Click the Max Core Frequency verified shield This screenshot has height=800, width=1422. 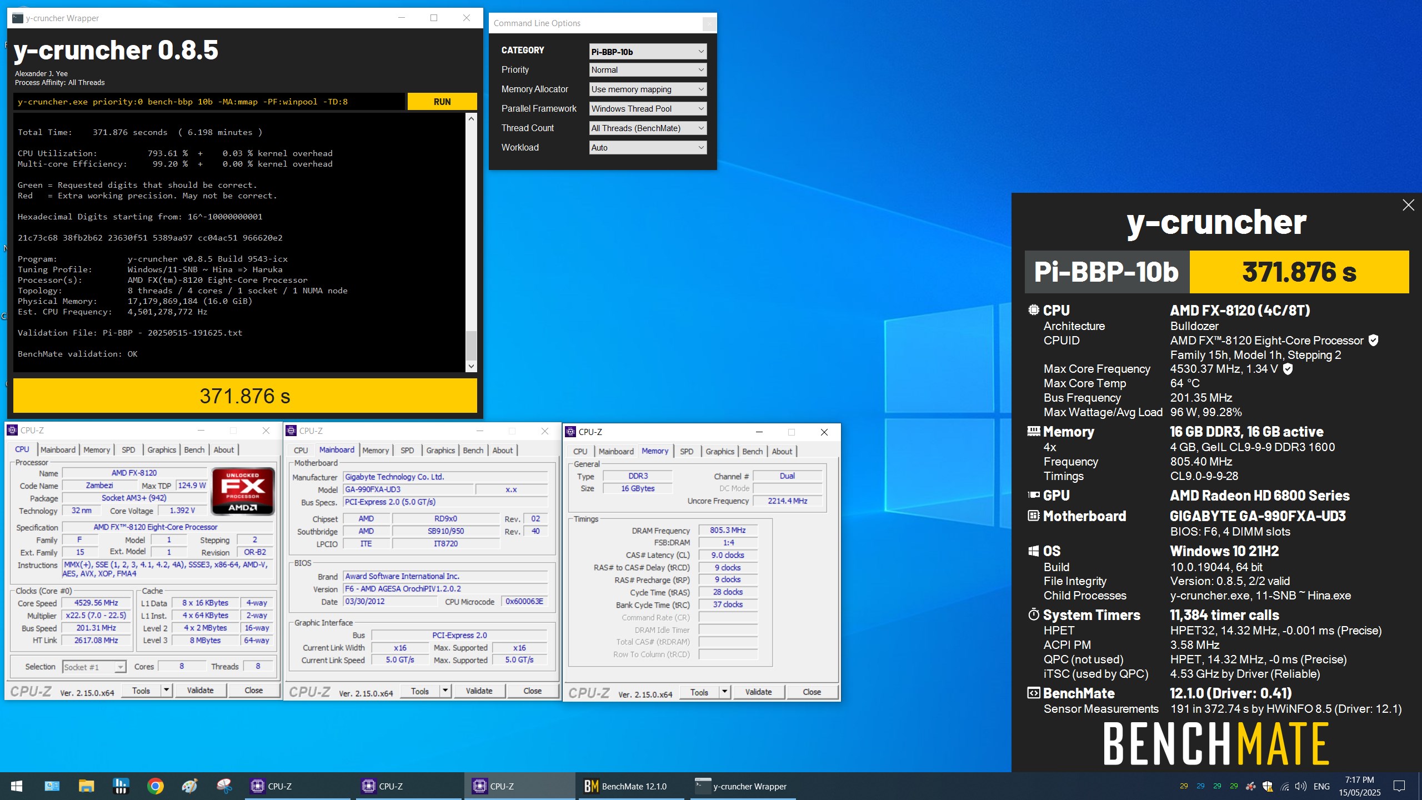pos(1288,369)
